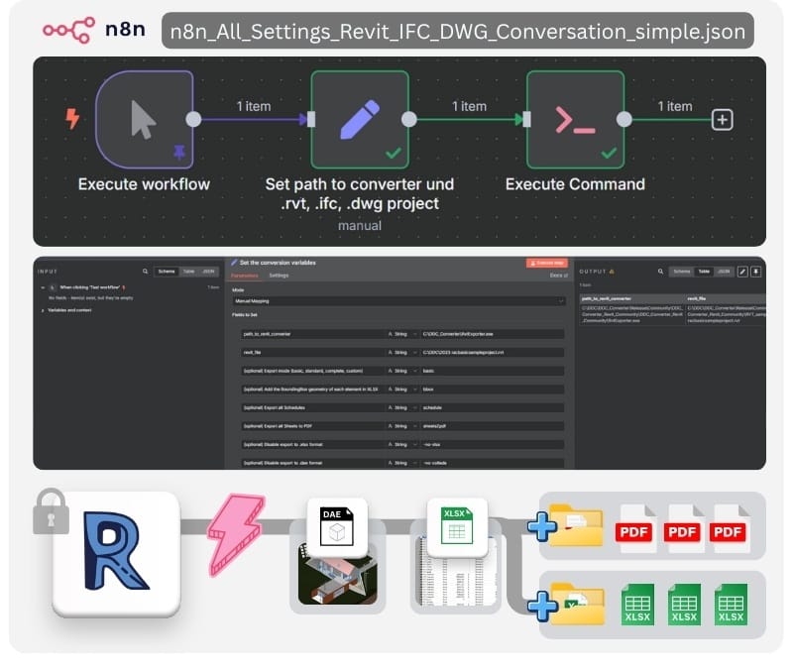This screenshot has height=669, width=793.
Task: Click the Export all Sheets to PDF field name
Action: click(312, 426)
